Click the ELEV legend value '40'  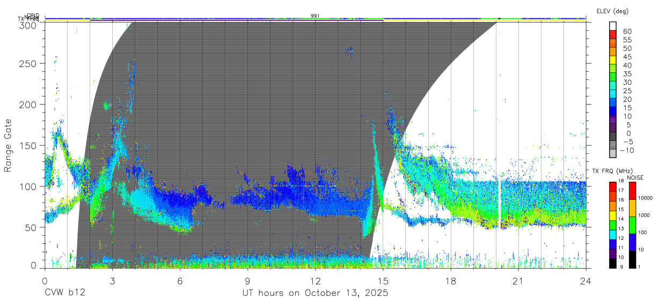[x=627, y=65]
